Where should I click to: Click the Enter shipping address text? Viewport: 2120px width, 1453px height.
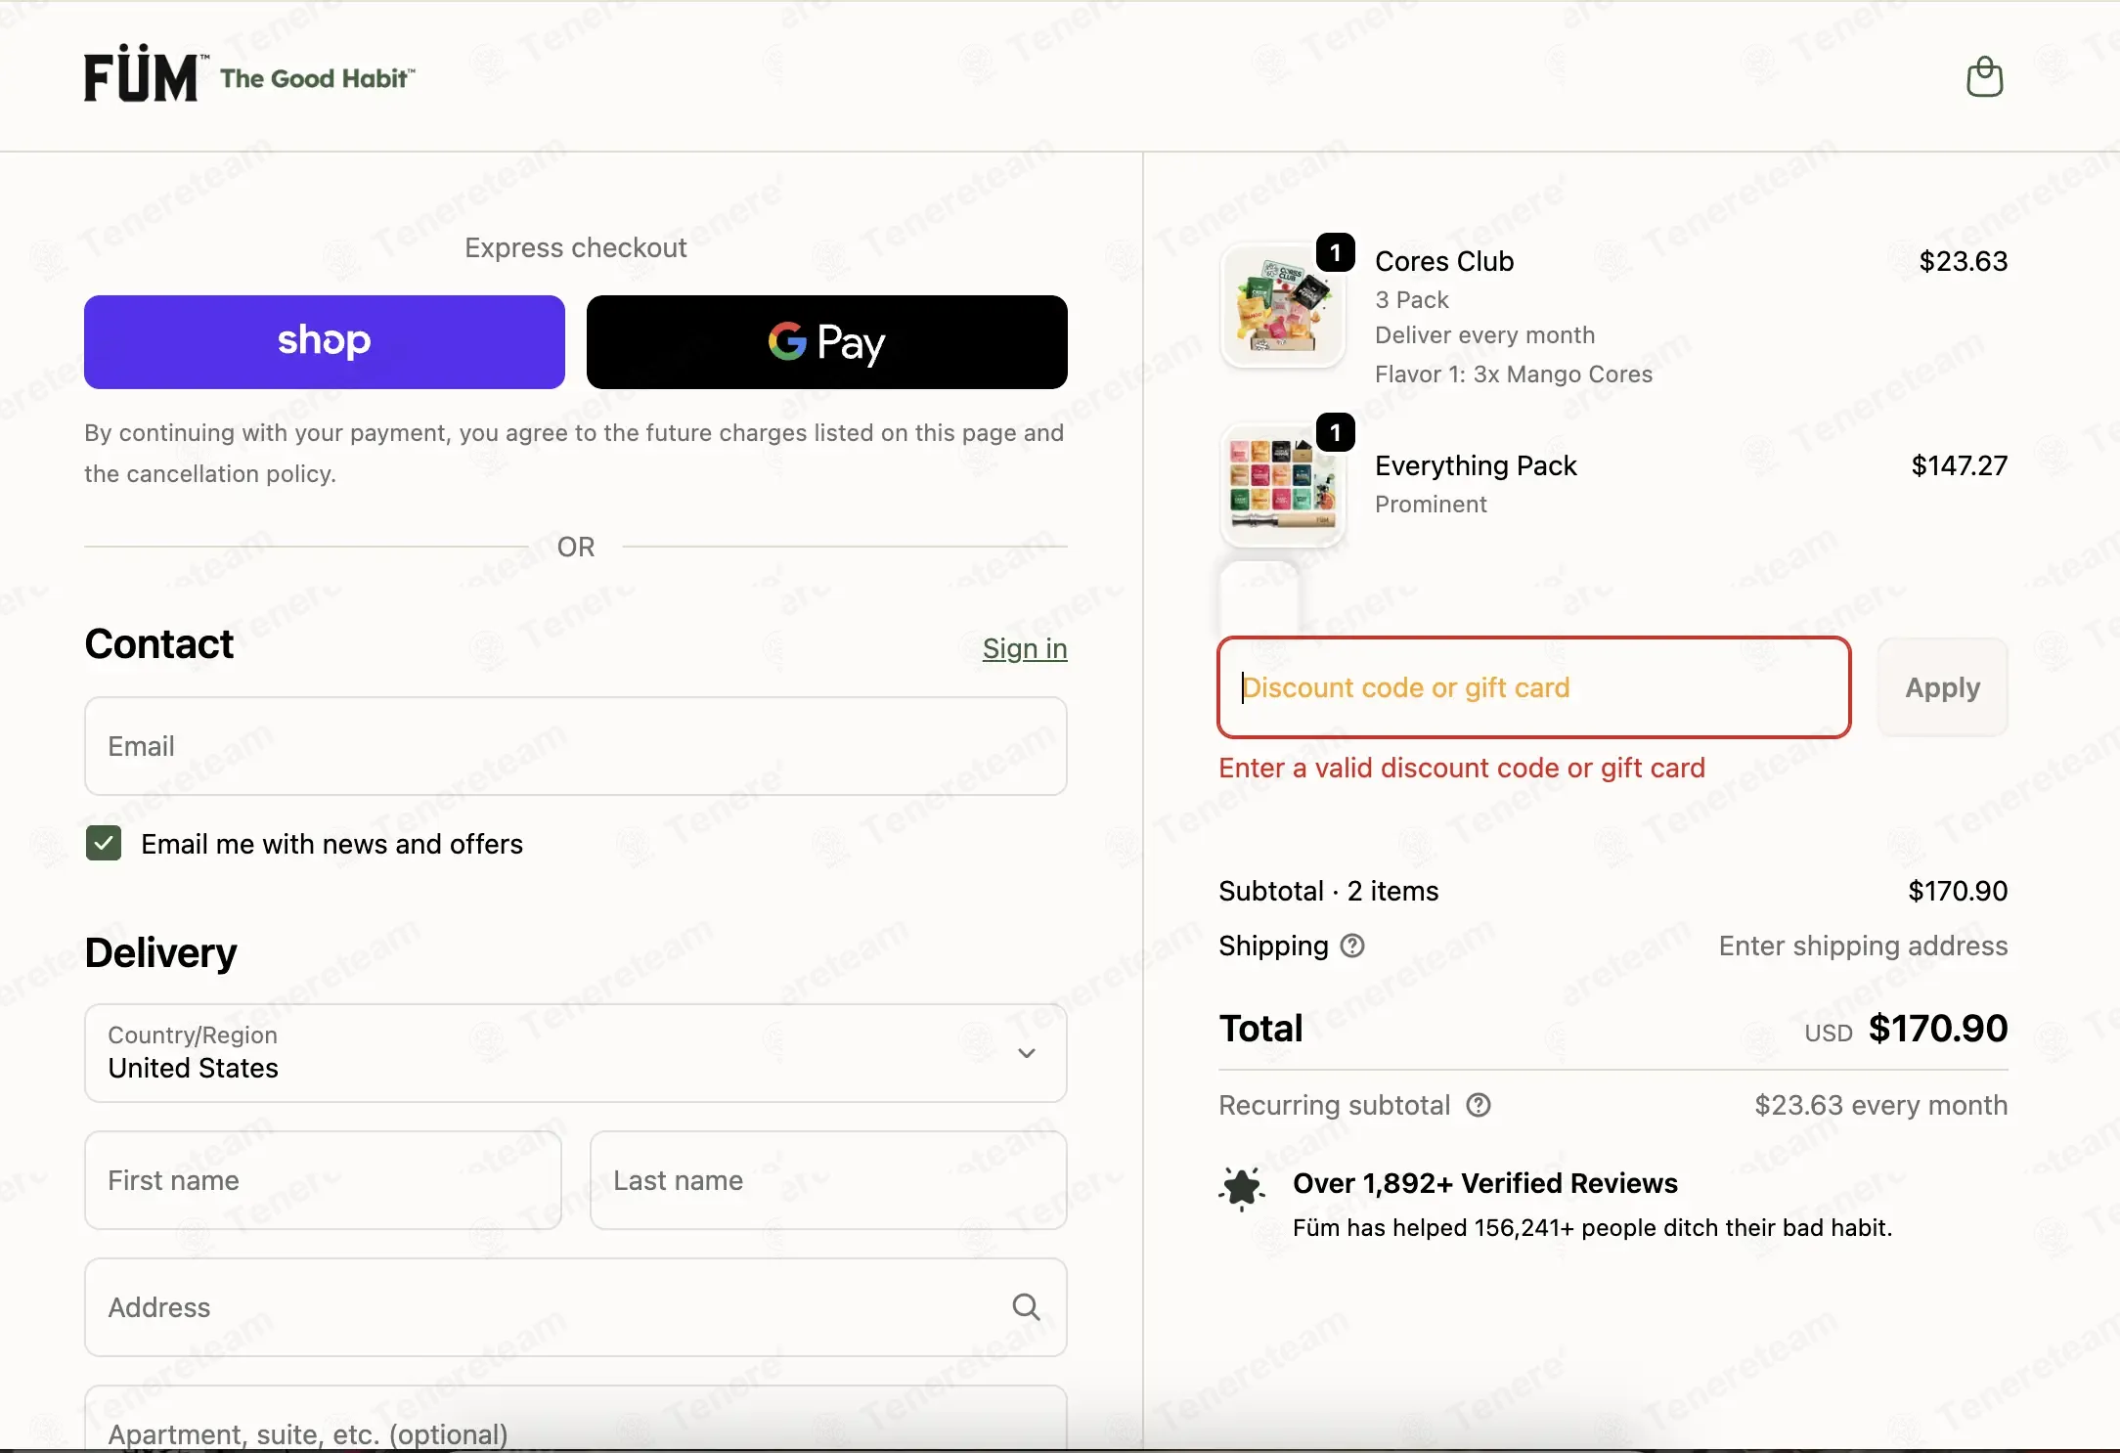1864,946
